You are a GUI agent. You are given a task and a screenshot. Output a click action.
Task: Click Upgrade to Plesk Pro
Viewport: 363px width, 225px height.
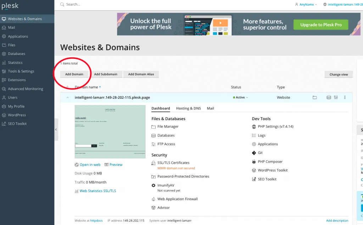coord(320,25)
